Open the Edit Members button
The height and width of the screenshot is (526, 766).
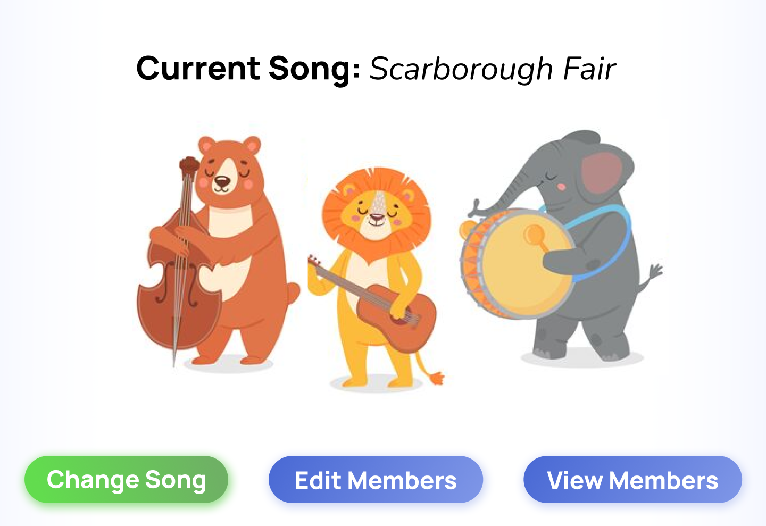click(x=376, y=480)
